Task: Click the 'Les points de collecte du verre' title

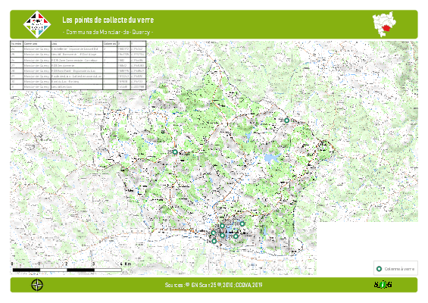Action: click(108, 20)
